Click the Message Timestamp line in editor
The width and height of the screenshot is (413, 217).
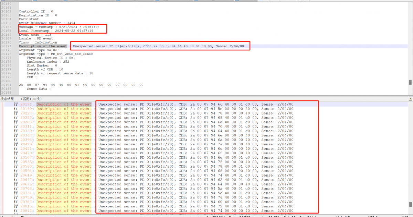tap(59, 27)
